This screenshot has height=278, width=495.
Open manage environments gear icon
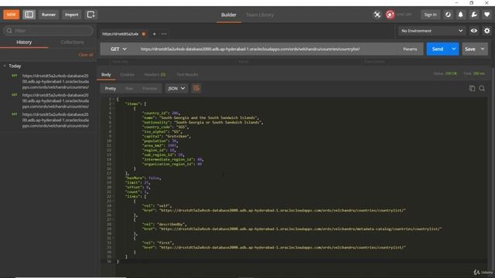pos(486,31)
